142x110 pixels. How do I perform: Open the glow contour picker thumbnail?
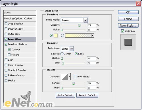65,76
